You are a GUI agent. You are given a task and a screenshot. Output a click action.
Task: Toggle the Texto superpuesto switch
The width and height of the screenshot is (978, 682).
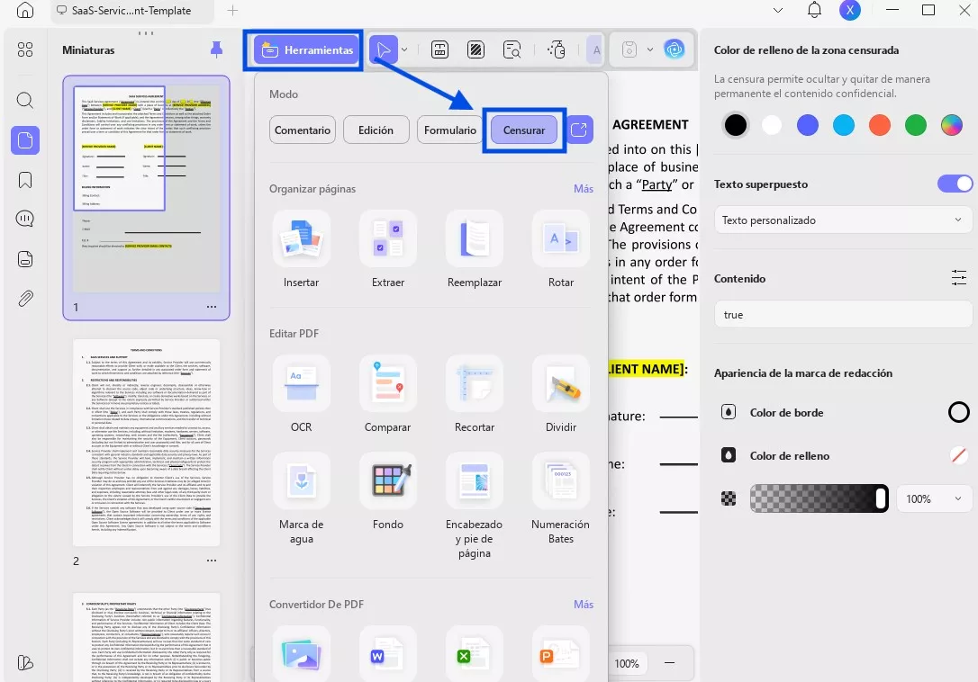(955, 184)
